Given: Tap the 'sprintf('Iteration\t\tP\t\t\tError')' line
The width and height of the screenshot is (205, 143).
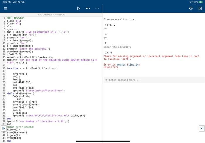Looking at the screenshot, I should pos(39,91).
